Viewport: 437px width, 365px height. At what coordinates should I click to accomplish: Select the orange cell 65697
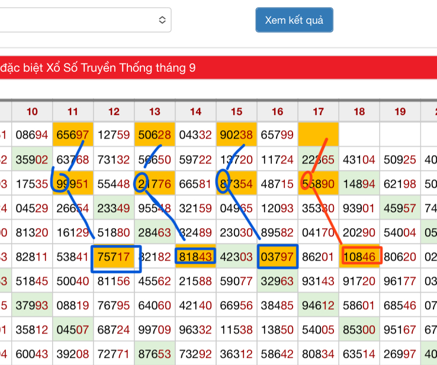pyautogui.click(x=73, y=135)
